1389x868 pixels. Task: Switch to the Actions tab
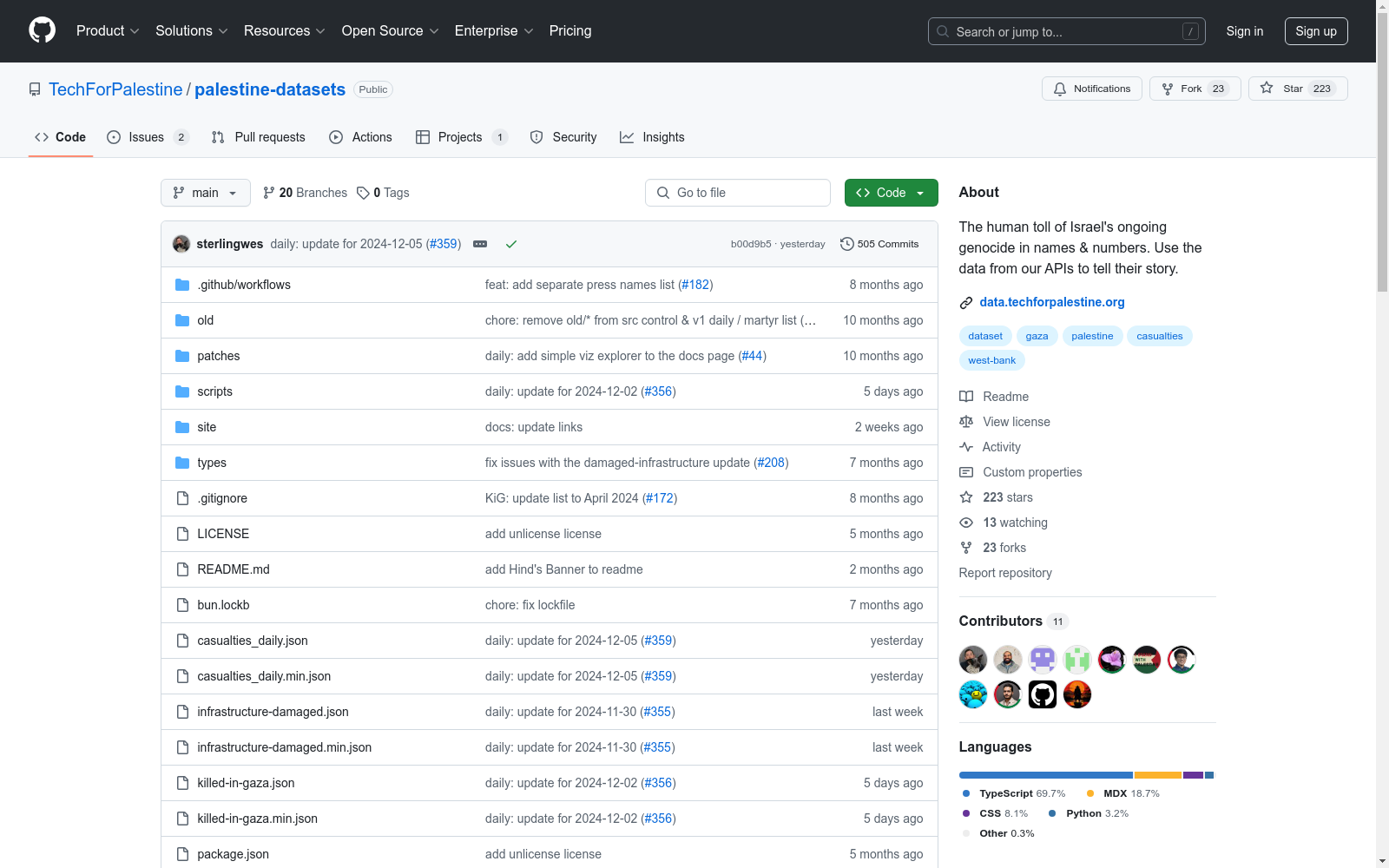(360, 137)
